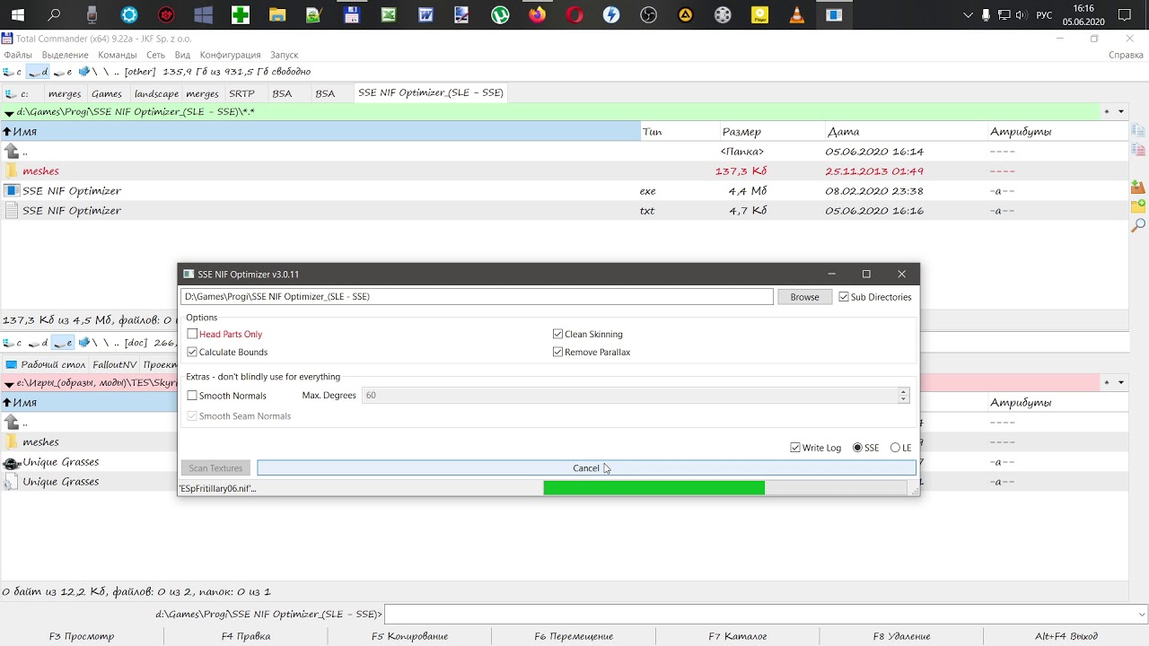
Task: Select the LE radio button
Action: pyautogui.click(x=895, y=448)
